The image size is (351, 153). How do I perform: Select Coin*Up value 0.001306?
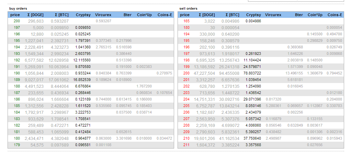pyautogui.click(x=315, y=132)
